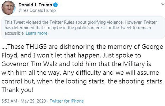Open the Twitter for iPhone source link
Viewport: 165px width, 106px height.
(x=67, y=101)
